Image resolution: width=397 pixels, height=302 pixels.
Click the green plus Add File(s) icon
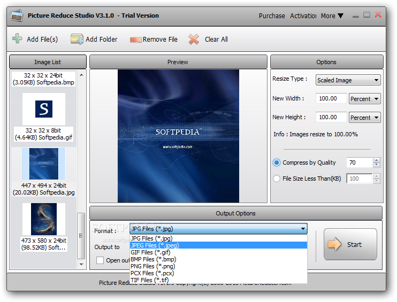17,38
